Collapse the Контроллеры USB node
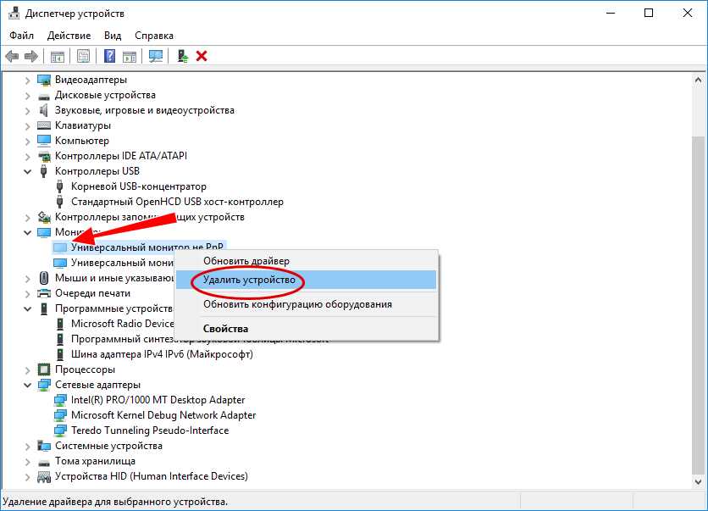The height and width of the screenshot is (511, 708). click(28, 172)
